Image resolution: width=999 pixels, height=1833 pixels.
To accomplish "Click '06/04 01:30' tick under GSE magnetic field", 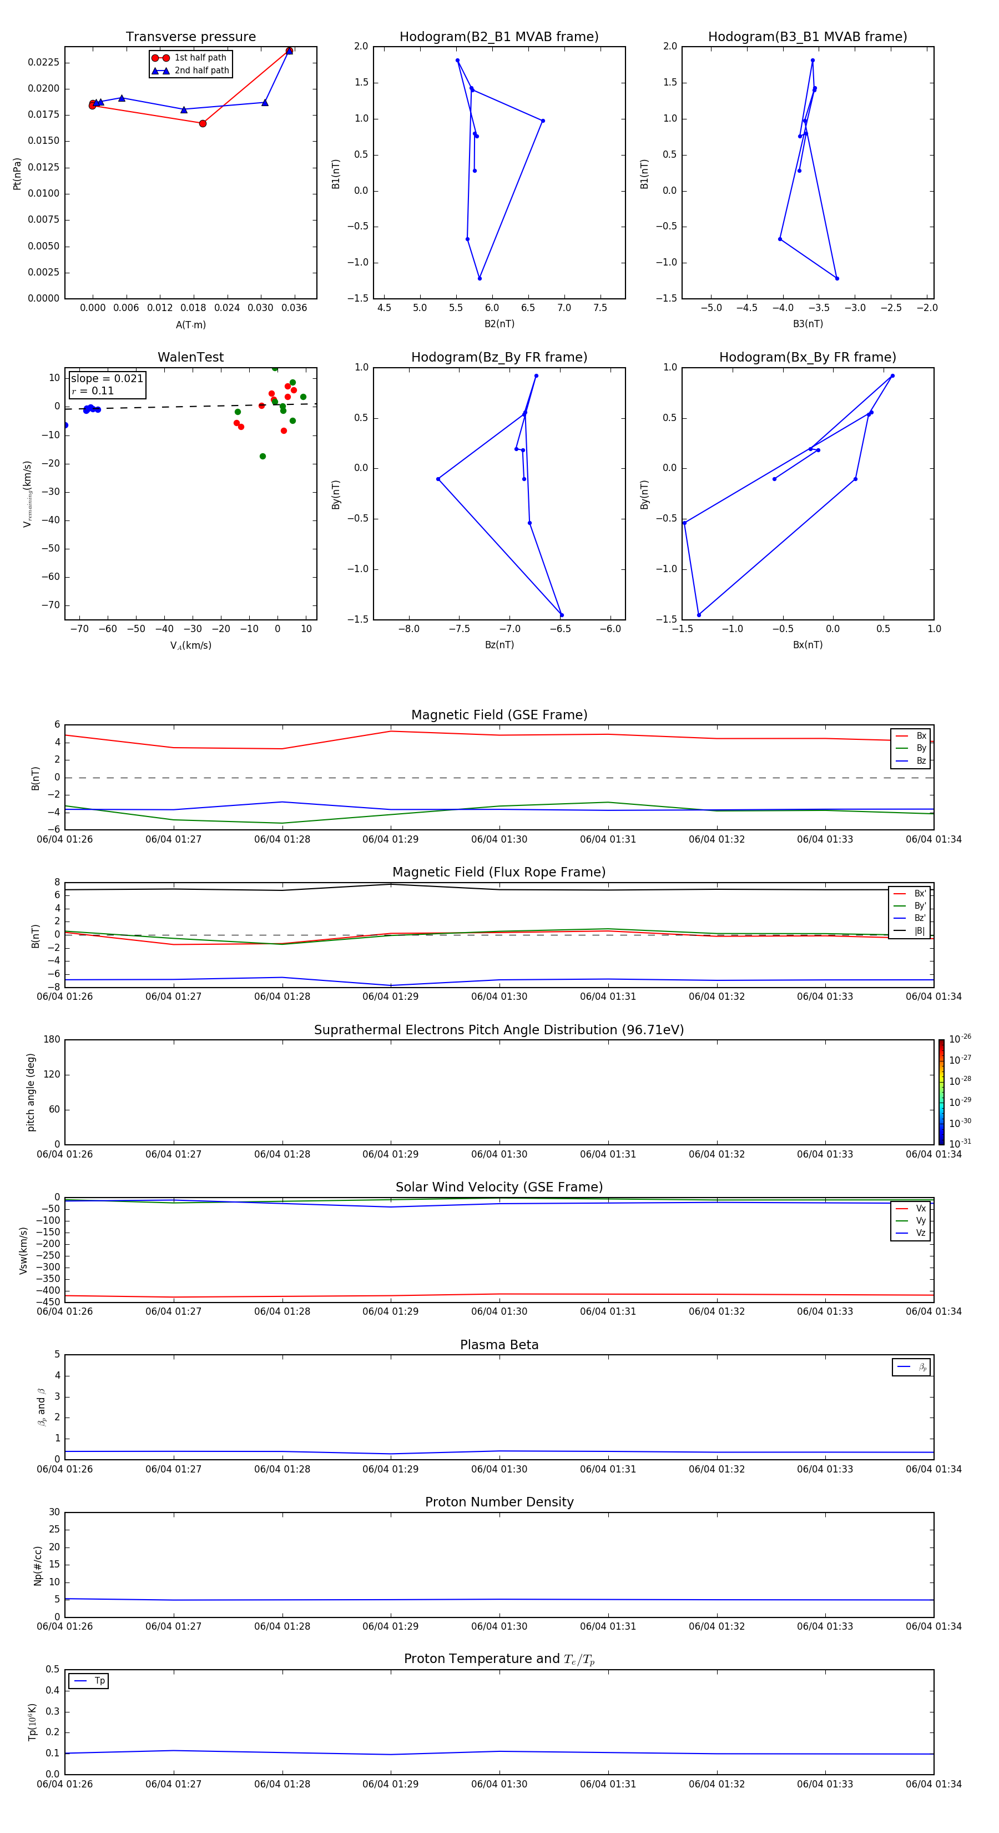I will [x=499, y=840].
